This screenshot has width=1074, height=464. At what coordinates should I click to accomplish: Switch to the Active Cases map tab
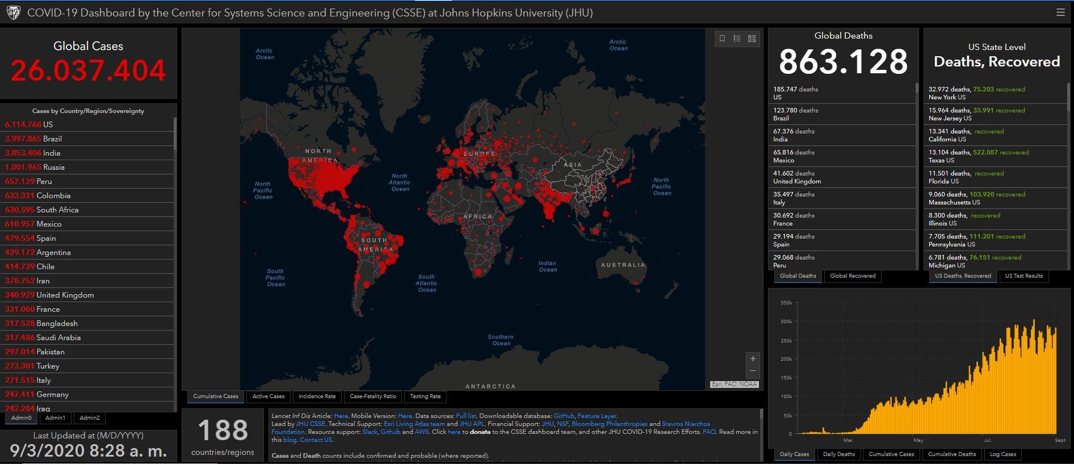pos(268,396)
